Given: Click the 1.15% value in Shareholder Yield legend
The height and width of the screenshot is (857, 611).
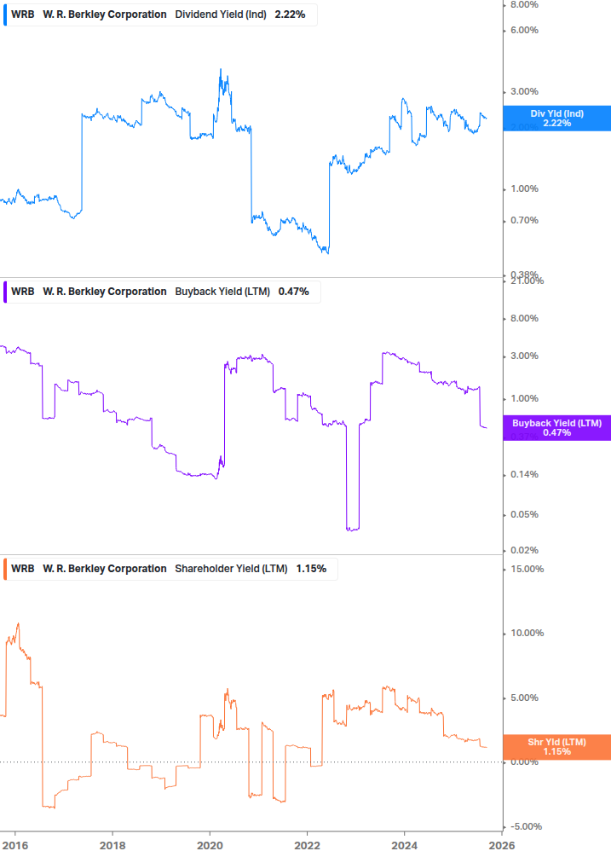Looking at the screenshot, I should click(x=311, y=569).
